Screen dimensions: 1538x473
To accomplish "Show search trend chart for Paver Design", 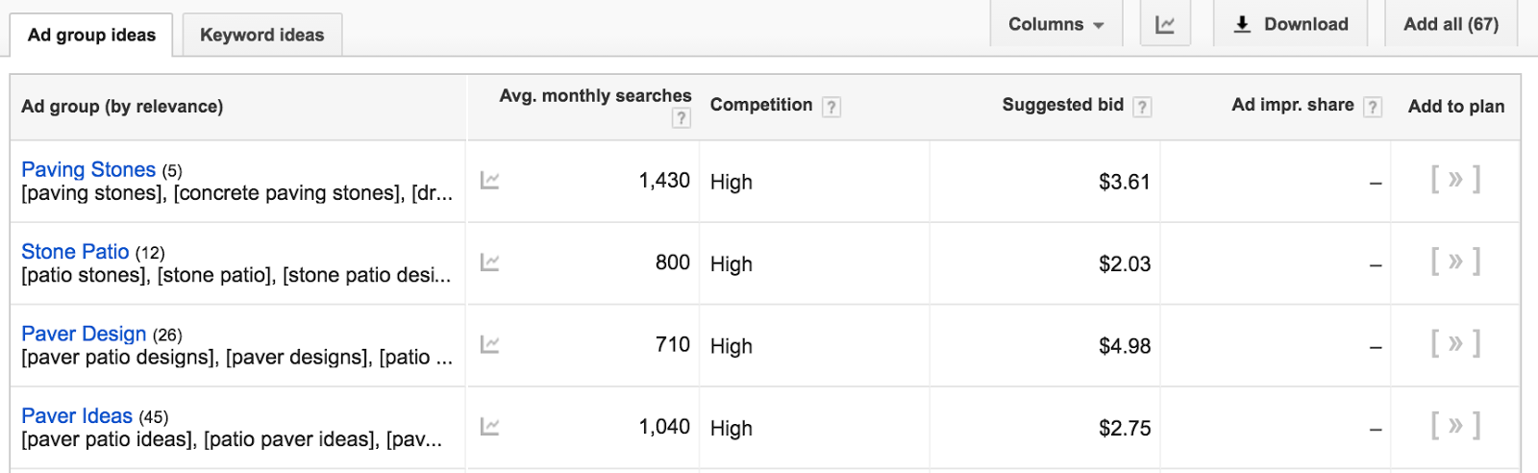I will pyautogui.click(x=489, y=343).
